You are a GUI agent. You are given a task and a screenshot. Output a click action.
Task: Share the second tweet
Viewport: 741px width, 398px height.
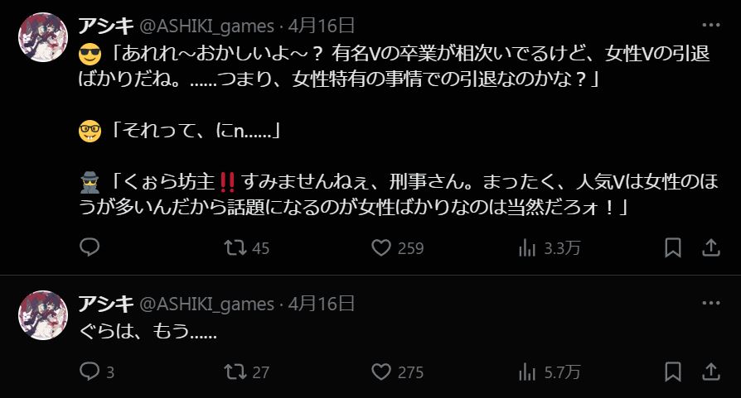pos(711,372)
